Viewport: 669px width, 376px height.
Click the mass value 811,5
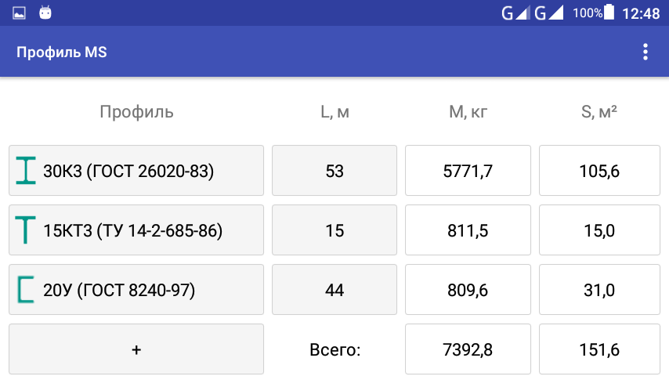pos(468,230)
